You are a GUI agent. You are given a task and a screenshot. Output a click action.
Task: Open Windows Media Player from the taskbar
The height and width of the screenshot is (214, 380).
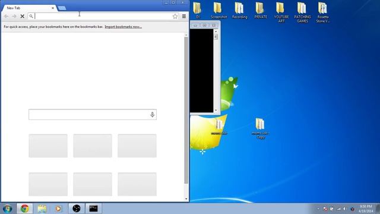58,209
